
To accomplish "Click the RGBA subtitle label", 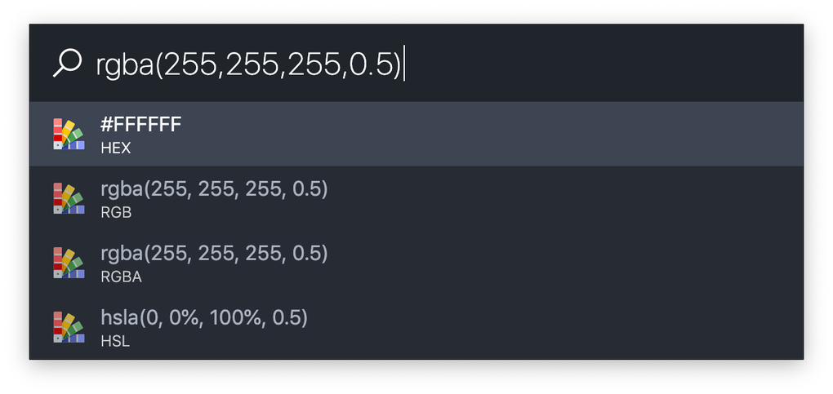I will pos(121,277).
